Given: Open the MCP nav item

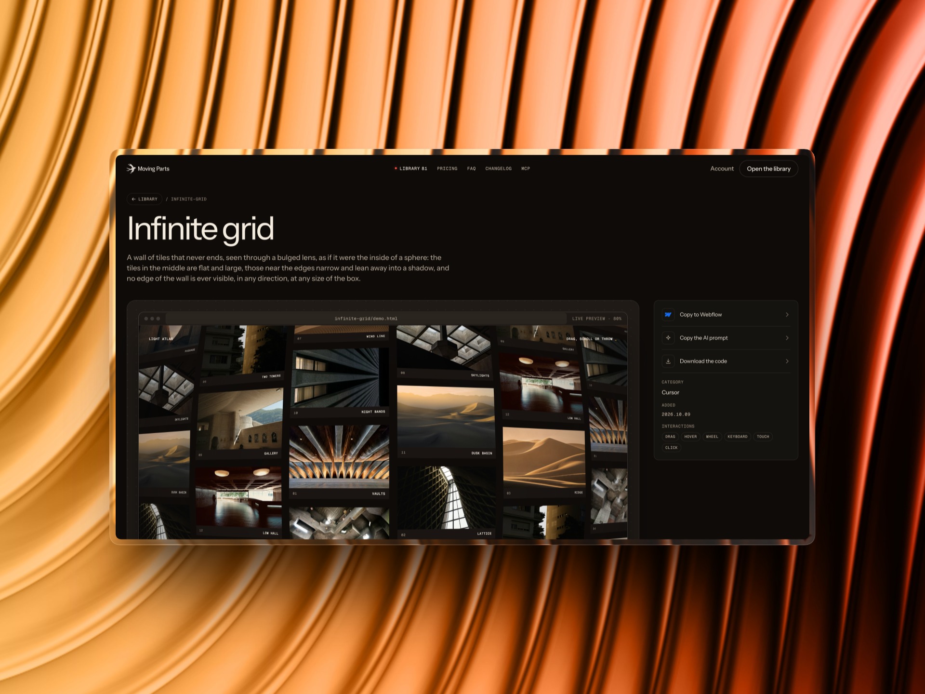Looking at the screenshot, I should tap(526, 169).
